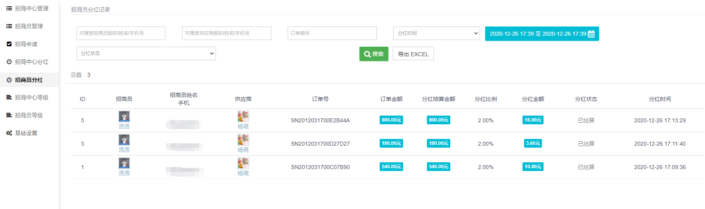
Task: Open 招商员 avatar in row SN2012031700E2B44A
Action: pyautogui.click(x=124, y=116)
